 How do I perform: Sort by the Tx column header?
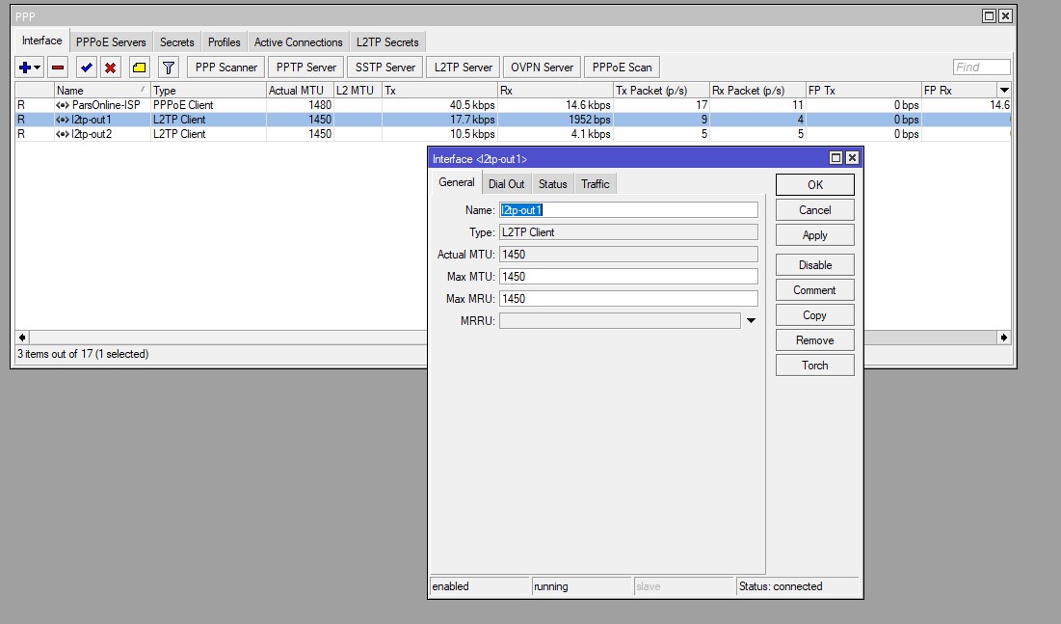coord(439,90)
